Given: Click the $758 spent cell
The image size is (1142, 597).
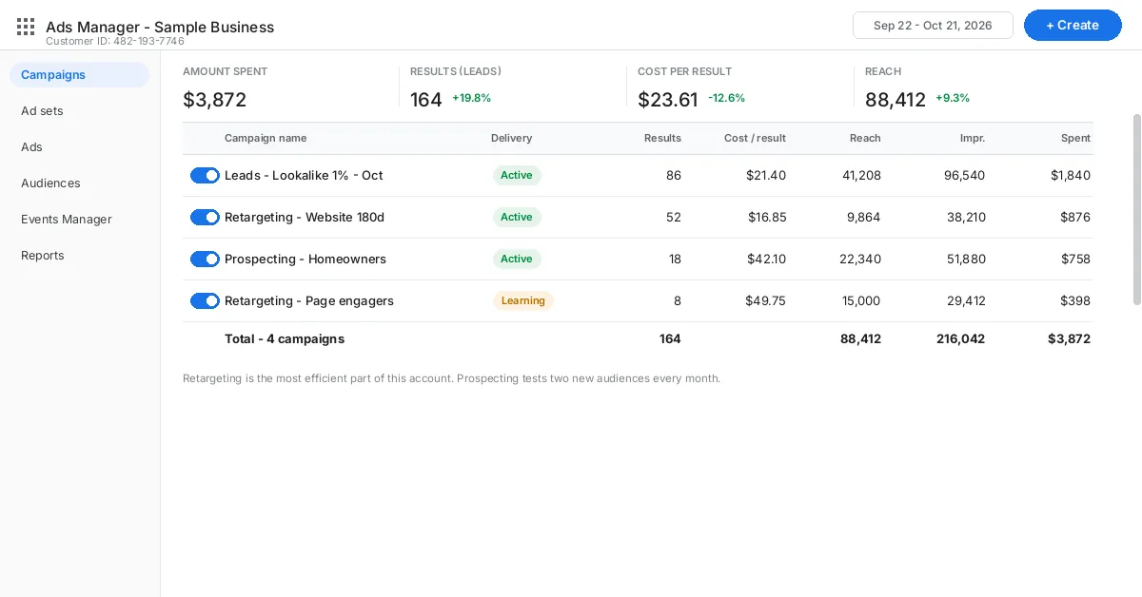Looking at the screenshot, I should coord(1075,260).
